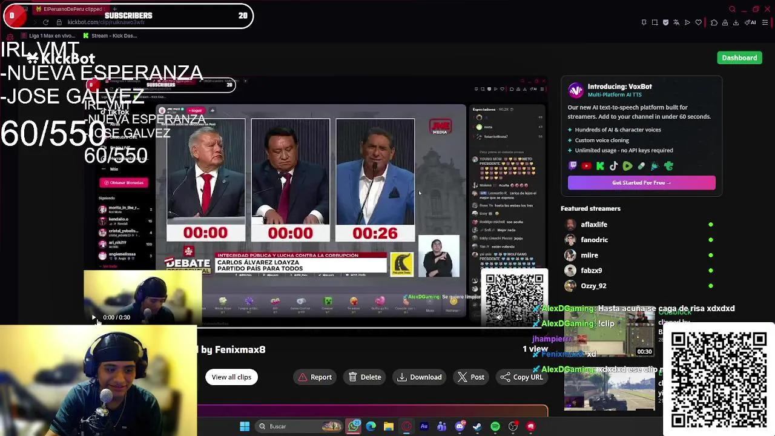Image resolution: width=775 pixels, height=436 pixels.
Task: Toggle video volume speaker icon
Action: 500,317
